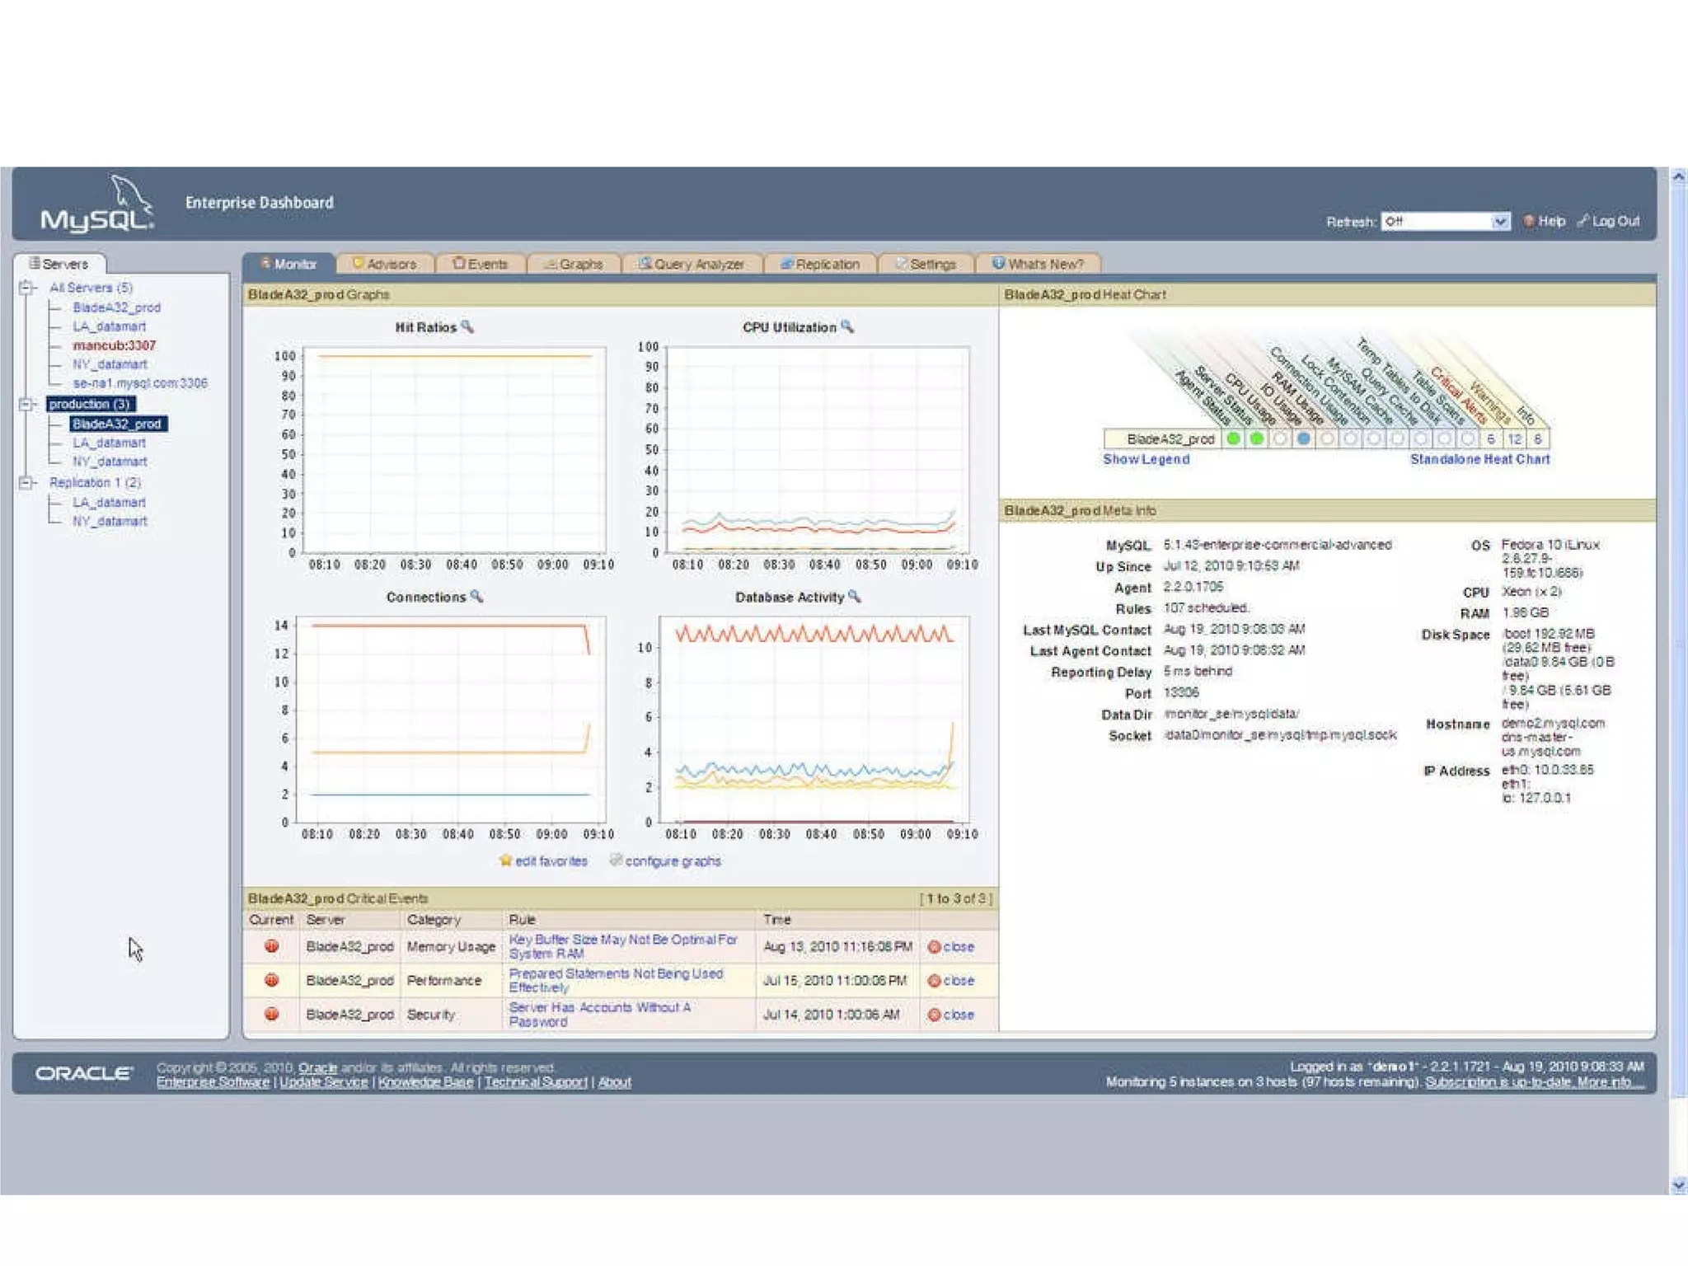Click the vertical scrollbar down arrow
Image resolution: width=1688 pixels, height=1266 pixels.
(1678, 1186)
